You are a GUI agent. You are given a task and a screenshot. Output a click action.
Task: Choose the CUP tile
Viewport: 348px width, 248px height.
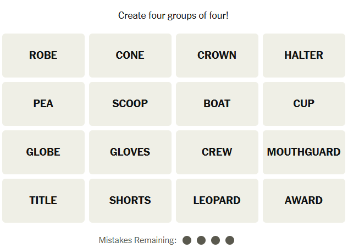303,104
